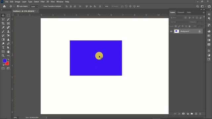Open Quick Mask mode icon
Image resolution: width=212 pixels, height=119 pixels.
[3, 68]
